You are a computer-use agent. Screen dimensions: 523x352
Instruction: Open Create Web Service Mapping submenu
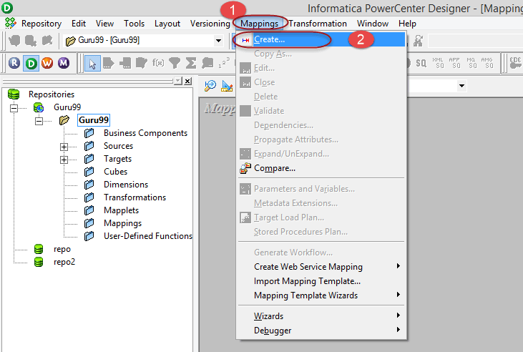321,267
